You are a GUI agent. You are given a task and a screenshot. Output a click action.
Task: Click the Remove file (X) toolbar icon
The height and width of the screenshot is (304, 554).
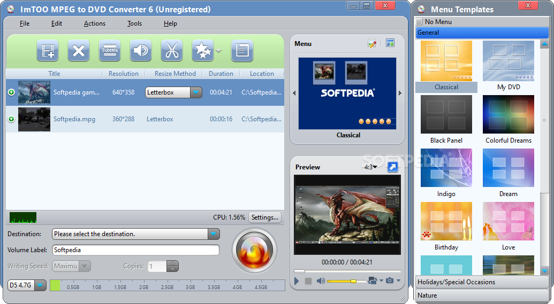coord(79,50)
